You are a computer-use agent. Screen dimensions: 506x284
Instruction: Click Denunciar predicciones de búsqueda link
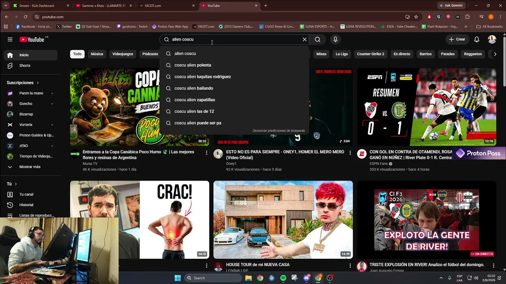coord(279,131)
